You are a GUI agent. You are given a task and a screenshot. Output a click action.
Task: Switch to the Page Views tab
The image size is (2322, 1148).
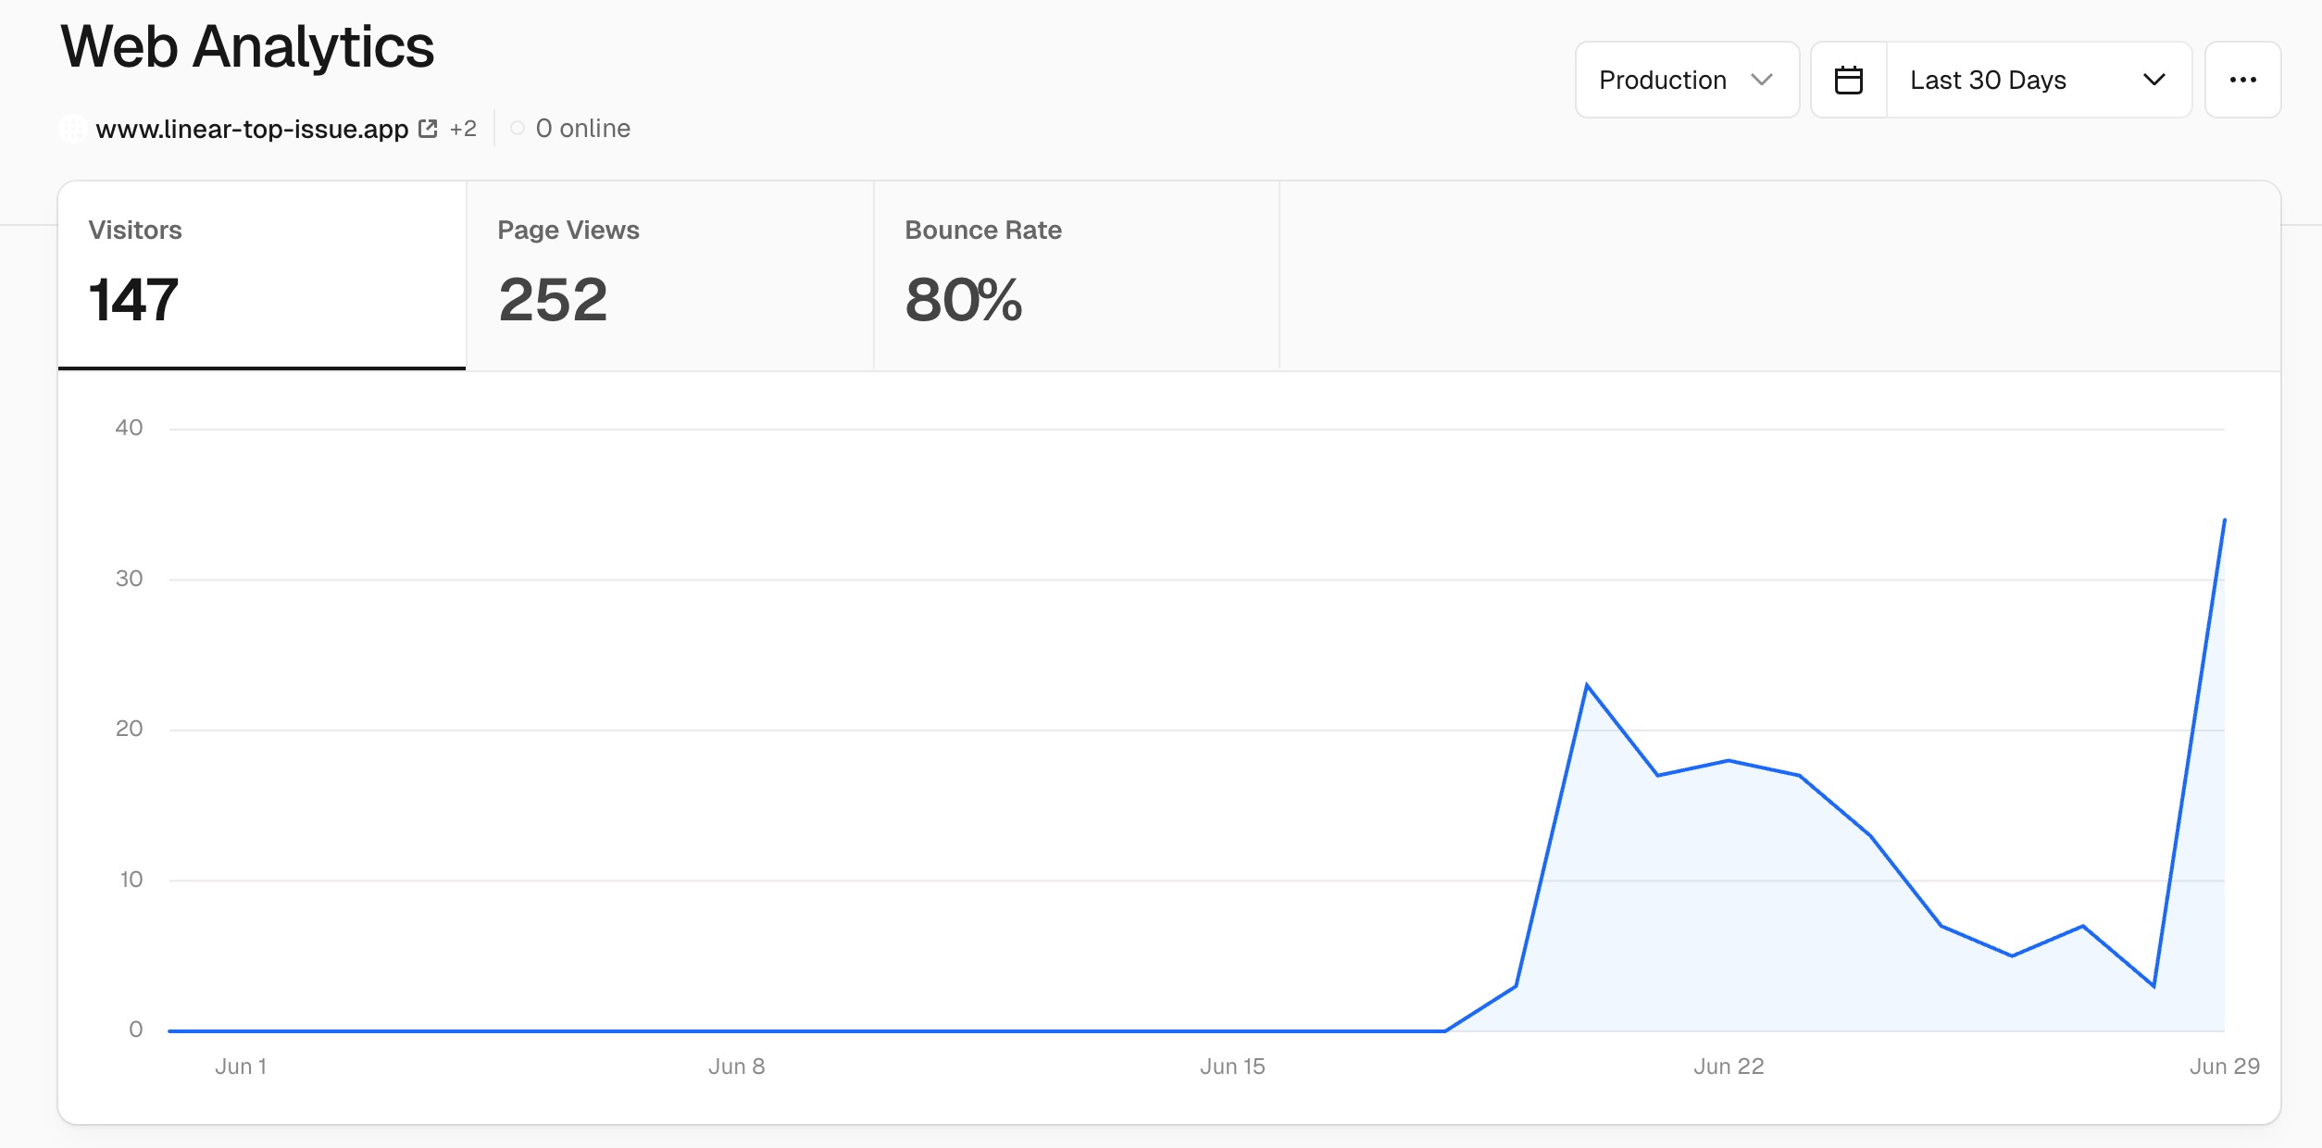(x=669, y=275)
